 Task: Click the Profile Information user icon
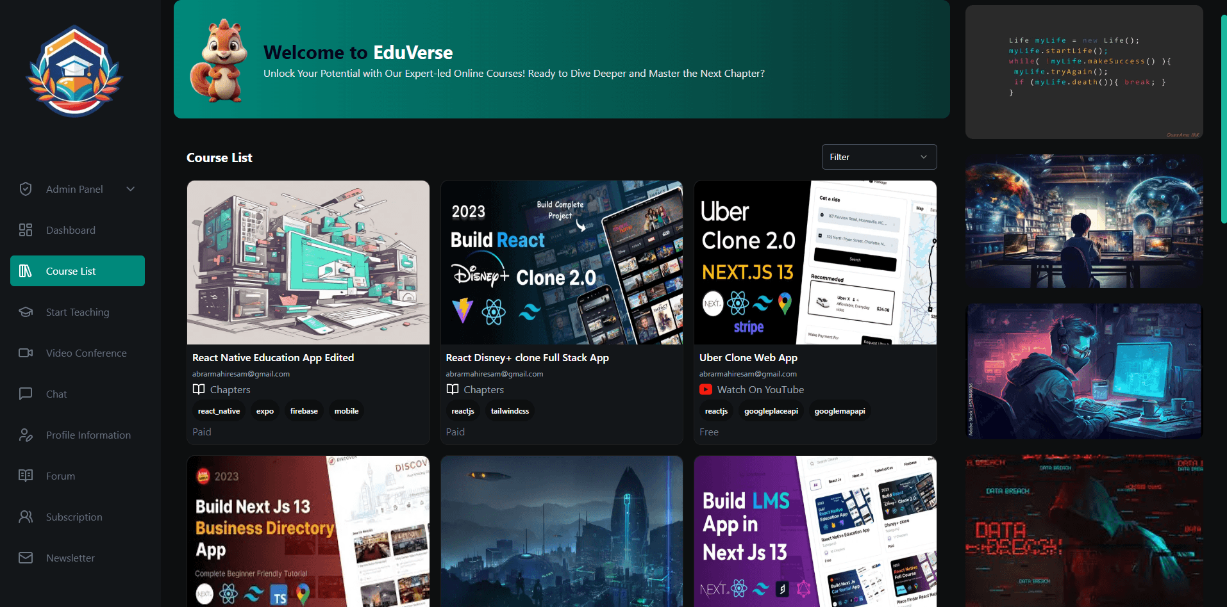coord(26,435)
